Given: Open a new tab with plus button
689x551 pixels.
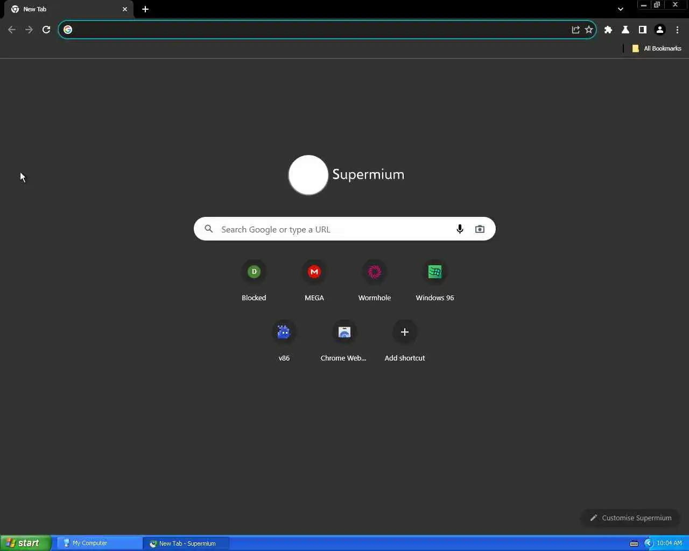Looking at the screenshot, I should pos(145,9).
